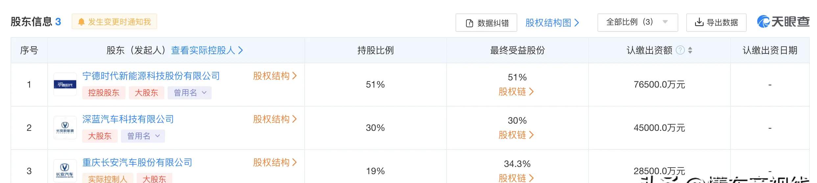Click the help question mark beside 认缴出资额
Screen dimensions: 817x183
coord(680,50)
